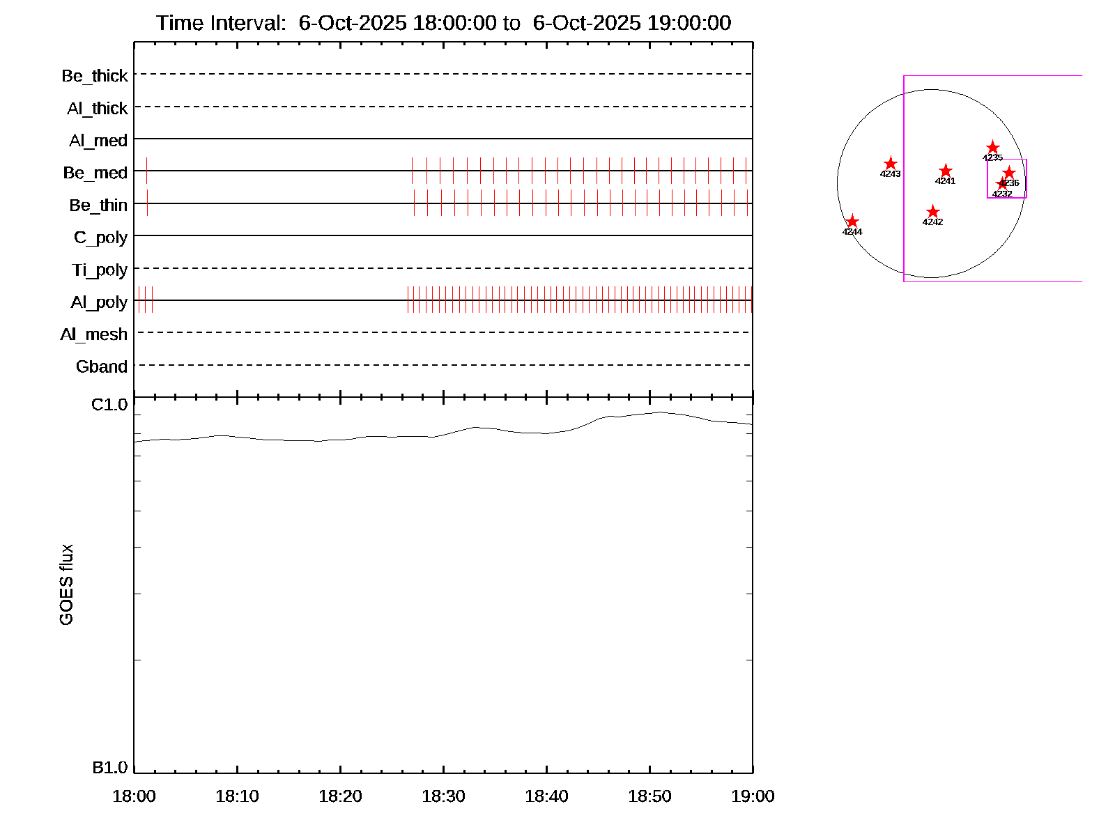Click the Ti_poly filter label

(100, 270)
